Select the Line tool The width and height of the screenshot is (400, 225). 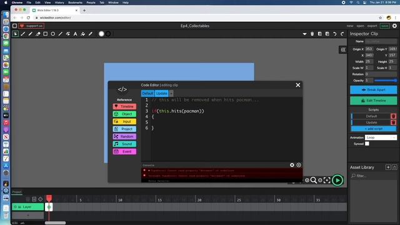[x=60, y=34]
